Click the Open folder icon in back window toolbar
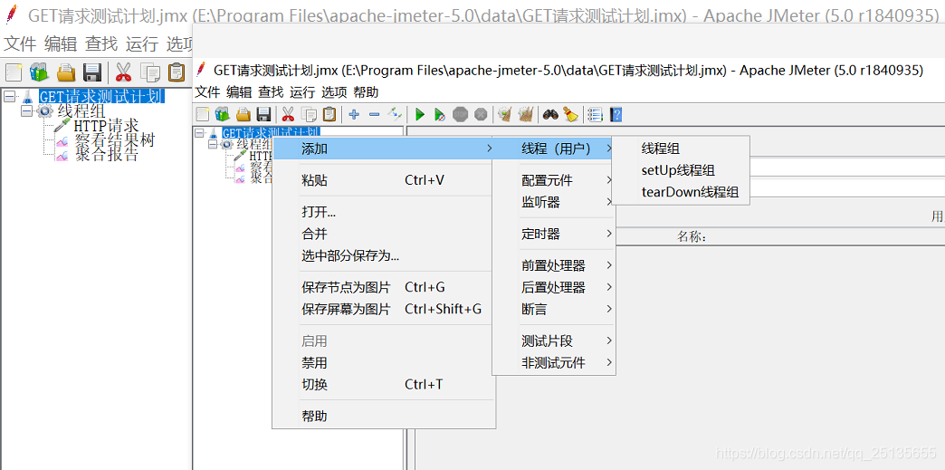This screenshot has width=945, height=470. coord(66,72)
